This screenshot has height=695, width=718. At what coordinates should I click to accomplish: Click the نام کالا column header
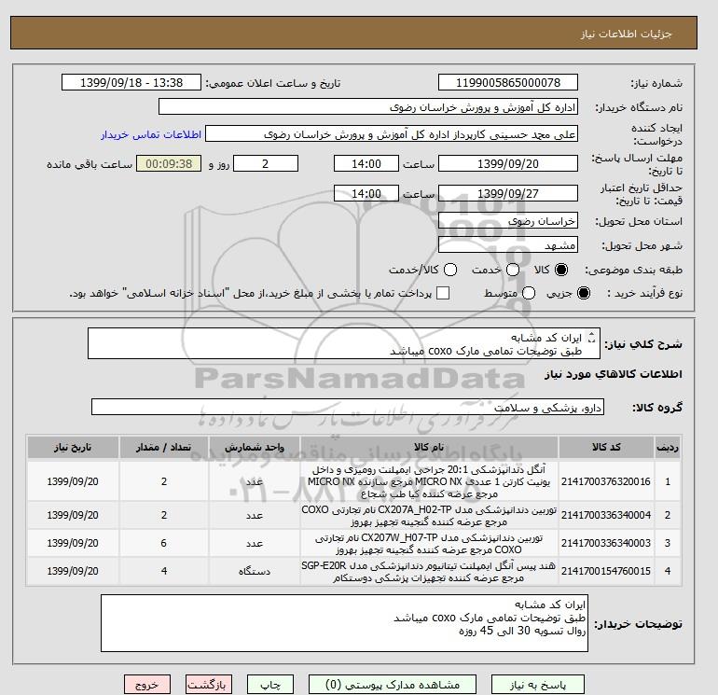pyautogui.click(x=429, y=448)
